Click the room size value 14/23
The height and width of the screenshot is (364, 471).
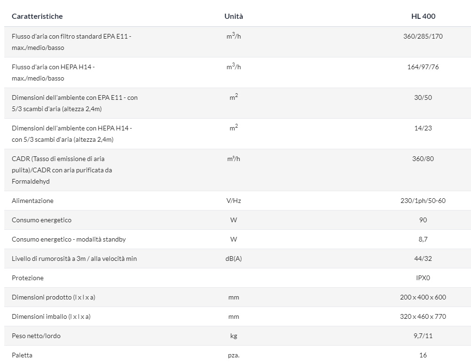423,128
